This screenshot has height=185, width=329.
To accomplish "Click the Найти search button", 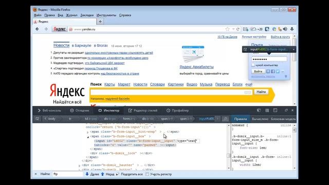I will click(261, 92).
